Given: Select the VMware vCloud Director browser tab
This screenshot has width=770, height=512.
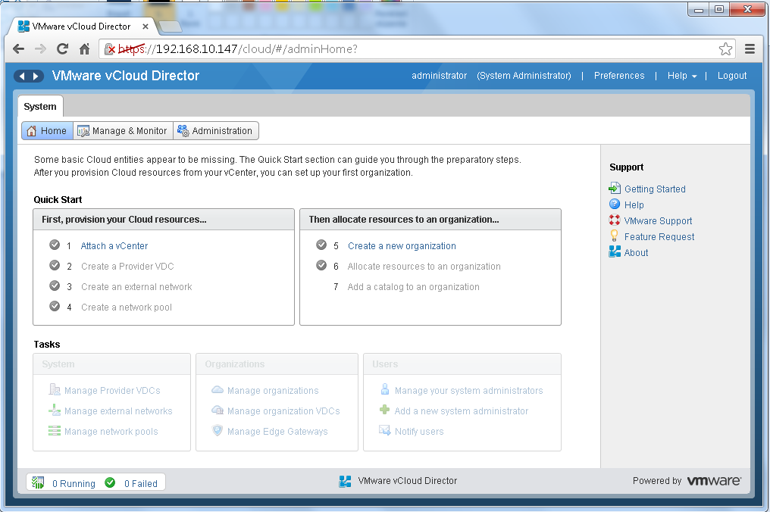Looking at the screenshot, I should (x=81, y=27).
